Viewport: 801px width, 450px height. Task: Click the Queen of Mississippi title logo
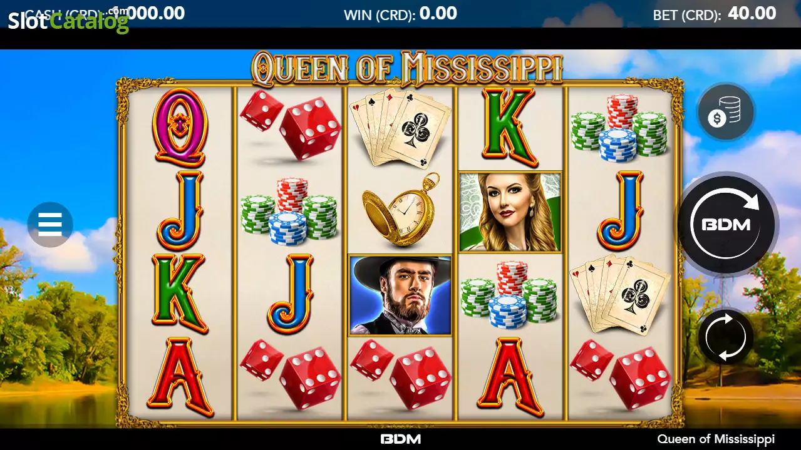pyautogui.click(x=407, y=68)
